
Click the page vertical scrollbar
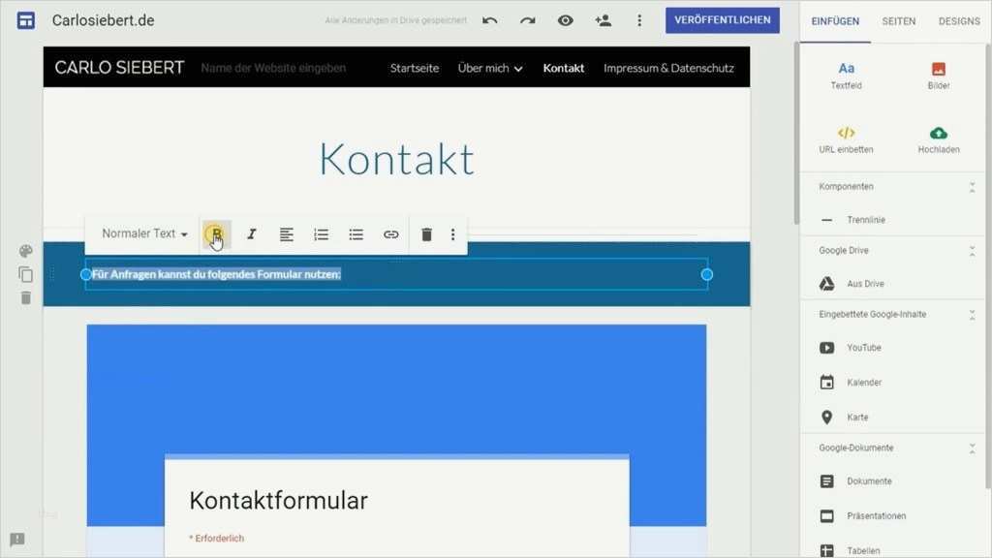[x=796, y=133]
